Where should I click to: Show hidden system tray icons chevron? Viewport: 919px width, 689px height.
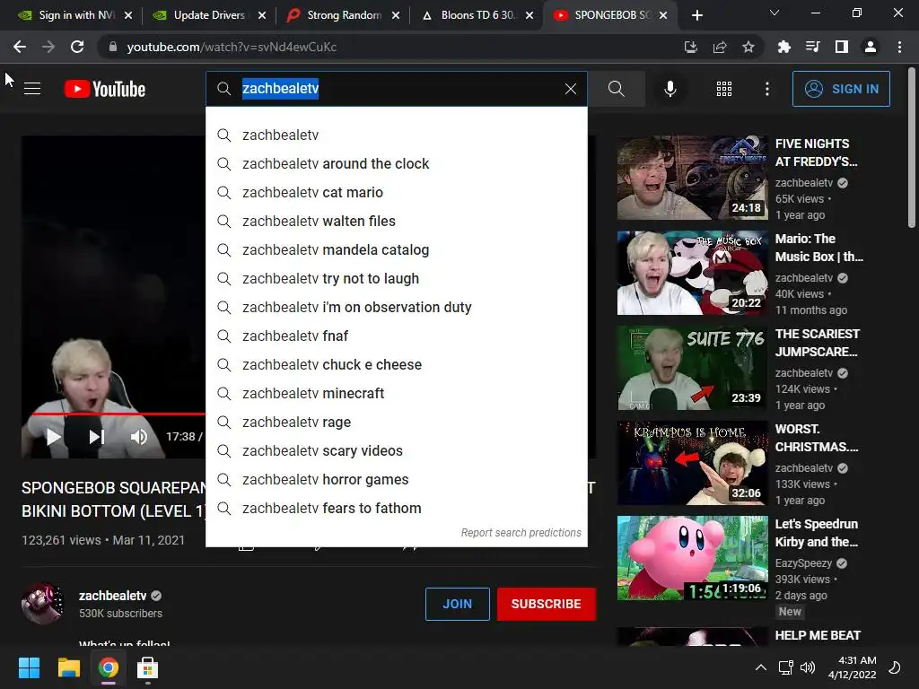pyautogui.click(x=760, y=667)
